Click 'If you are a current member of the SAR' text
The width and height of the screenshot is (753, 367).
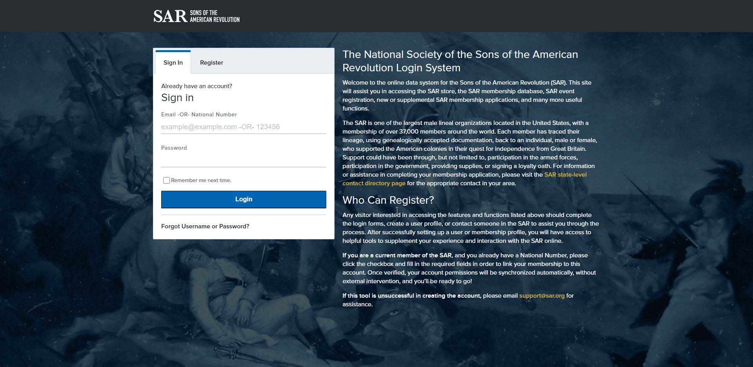point(397,255)
